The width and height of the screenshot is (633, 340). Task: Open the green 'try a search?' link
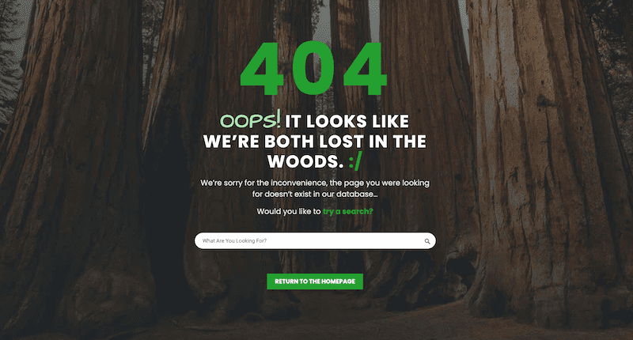(348, 211)
